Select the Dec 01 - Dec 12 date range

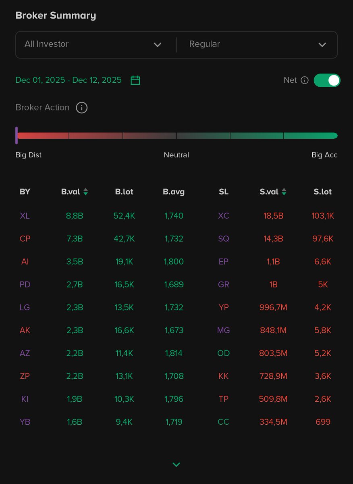click(x=69, y=80)
